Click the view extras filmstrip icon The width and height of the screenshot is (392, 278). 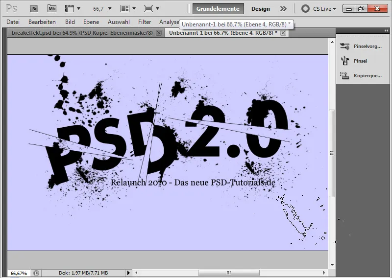coord(70,9)
